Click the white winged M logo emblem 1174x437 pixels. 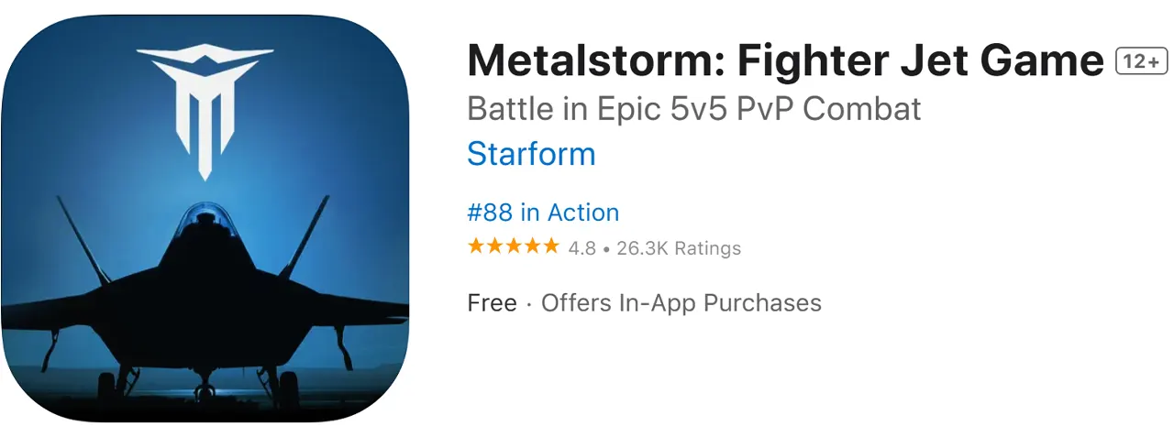click(205, 101)
